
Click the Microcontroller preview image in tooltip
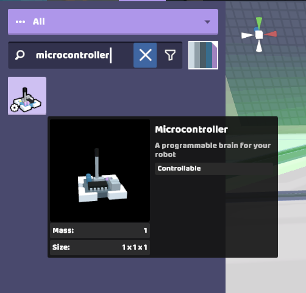click(100, 171)
